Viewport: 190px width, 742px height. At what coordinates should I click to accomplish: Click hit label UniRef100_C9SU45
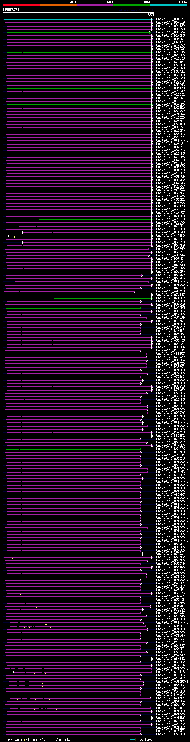170,52
